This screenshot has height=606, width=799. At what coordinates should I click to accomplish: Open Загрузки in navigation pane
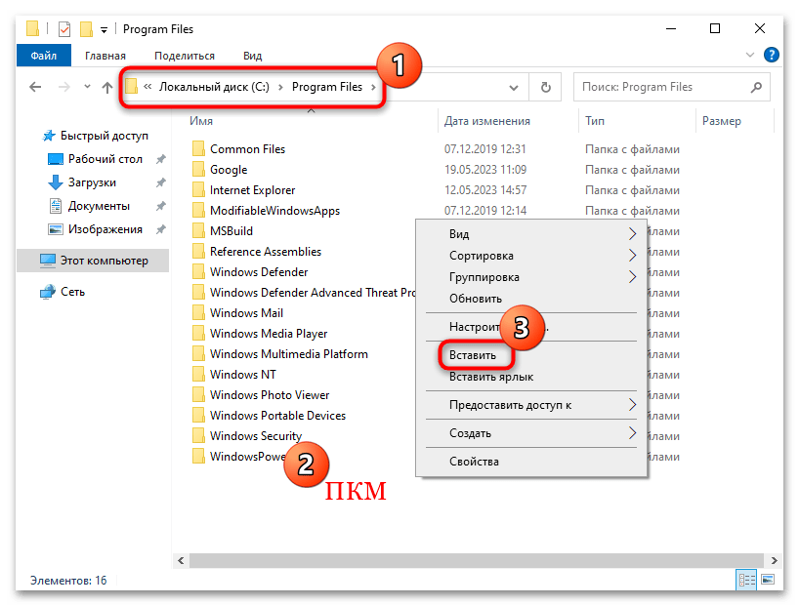tap(92, 182)
